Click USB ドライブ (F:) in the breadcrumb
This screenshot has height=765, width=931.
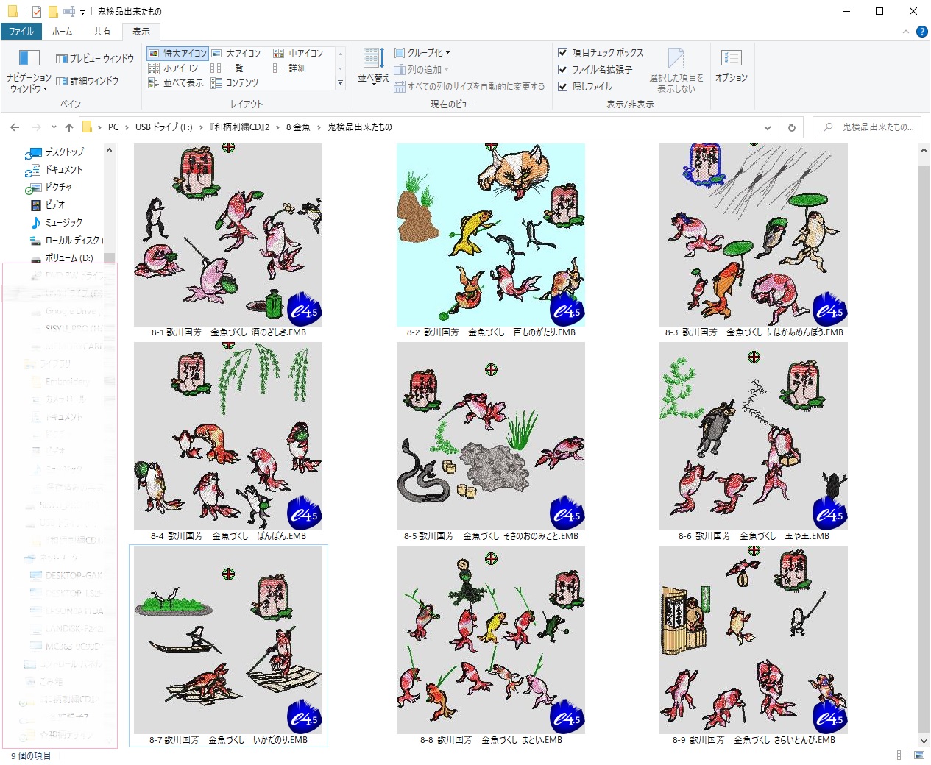click(163, 127)
